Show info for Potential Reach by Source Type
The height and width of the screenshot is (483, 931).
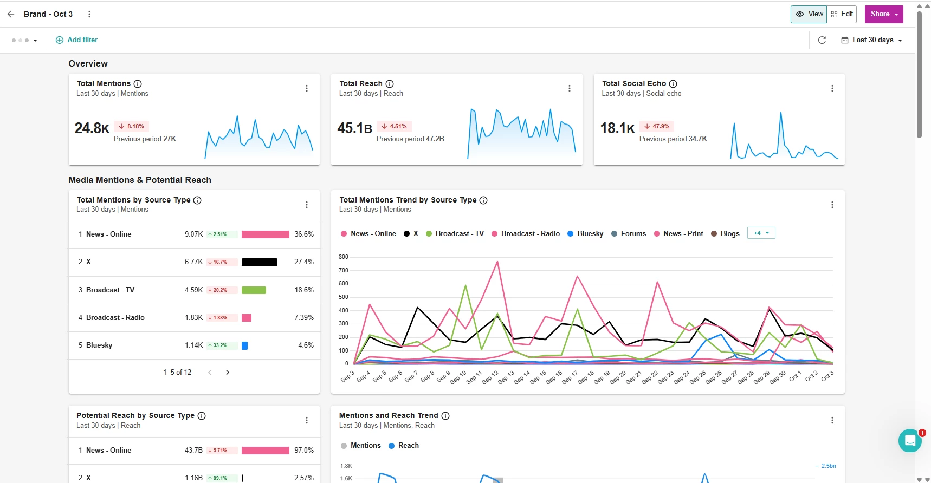pos(202,416)
